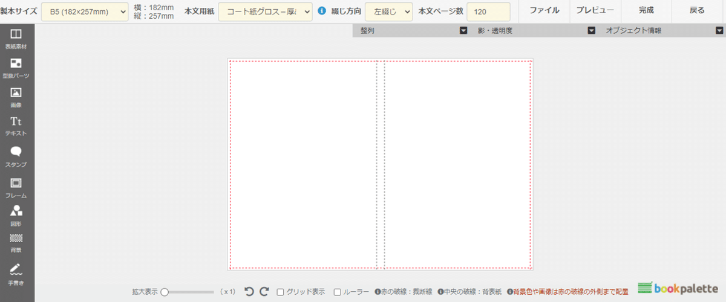Viewport: 726px width, 302px height.
Task: Click the undo arrow icon
Action: pyautogui.click(x=249, y=292)
